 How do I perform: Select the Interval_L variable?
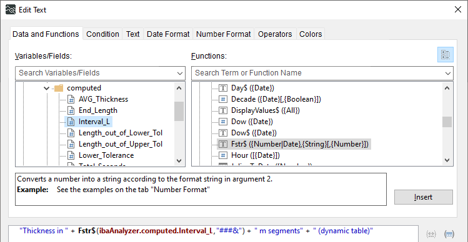[94, 122]
